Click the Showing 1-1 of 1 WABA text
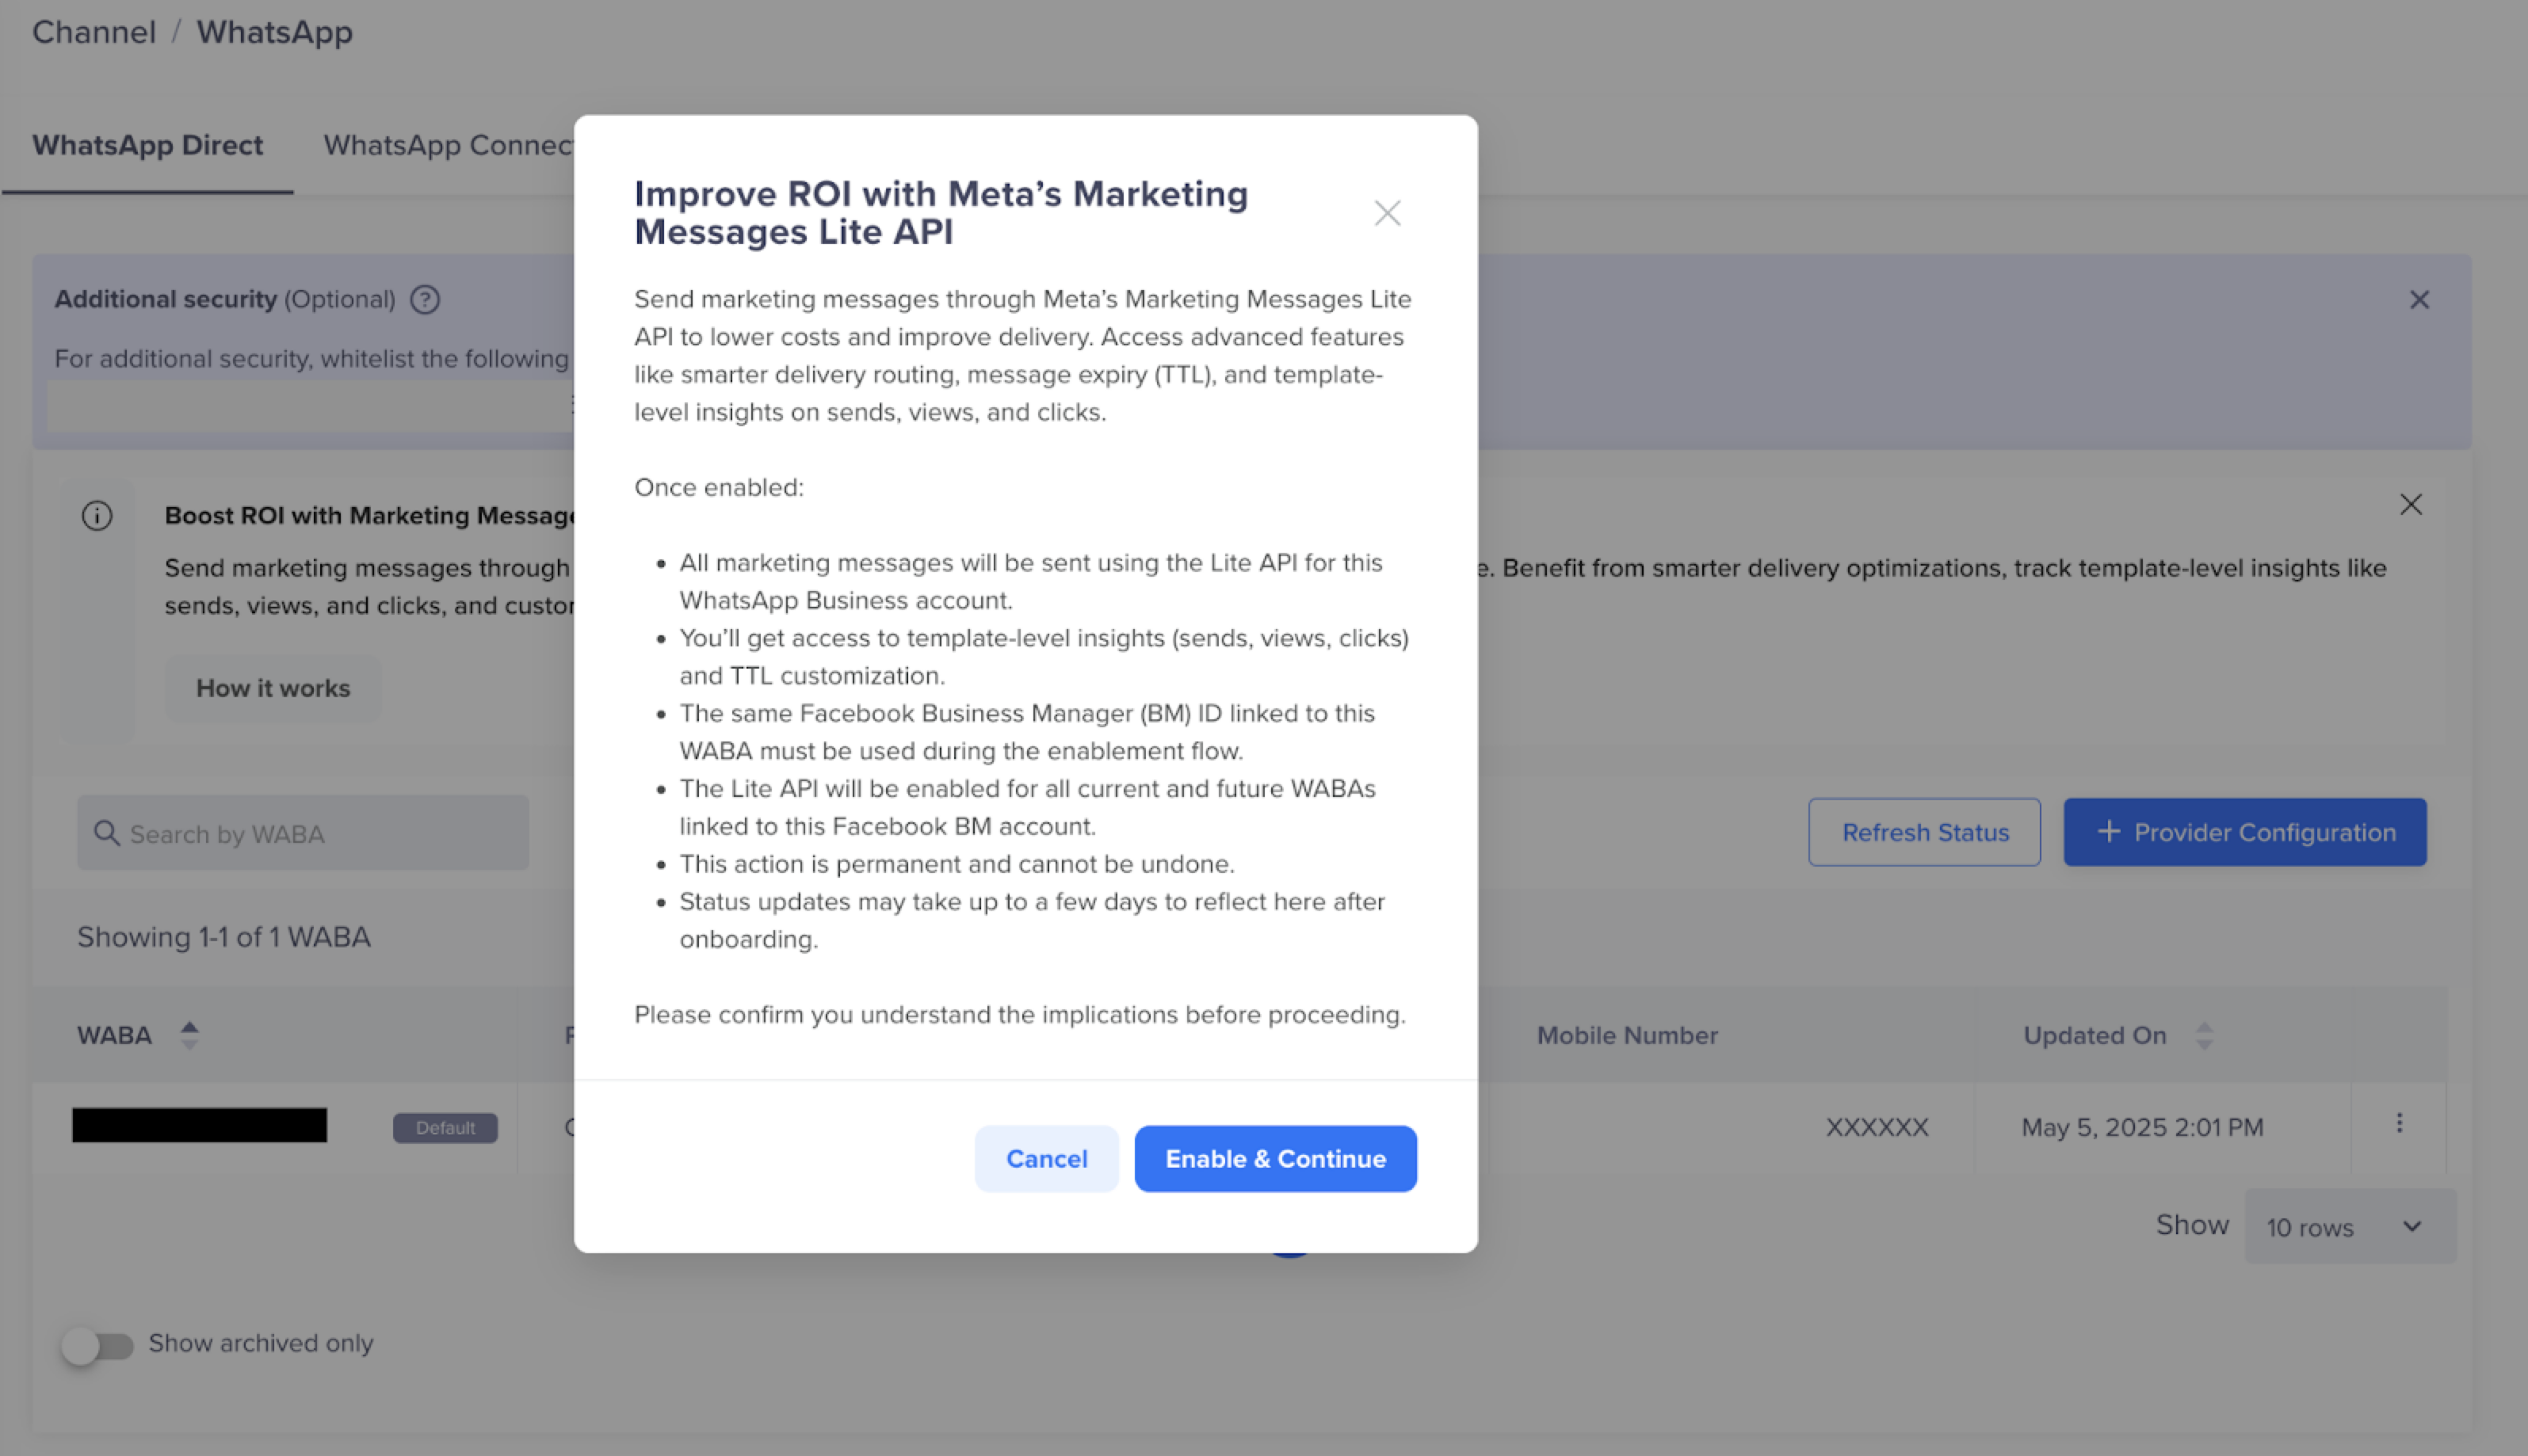The height and width of the screenshot is (1456, 2528). [x=224, y=937]
